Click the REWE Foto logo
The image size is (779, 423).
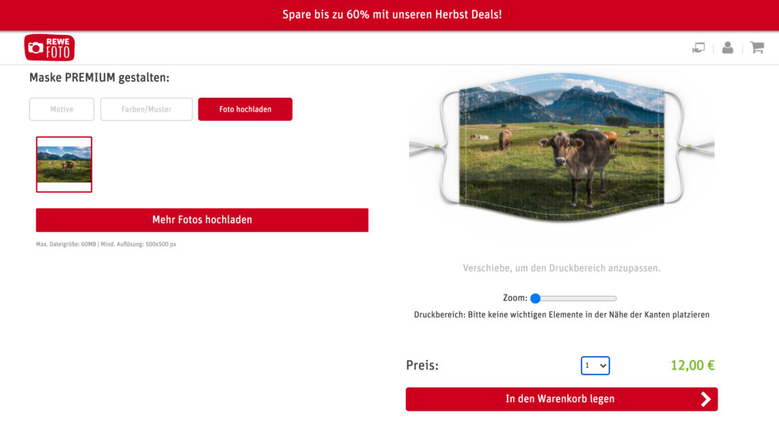pyautogui.click(x=49, y=48)
